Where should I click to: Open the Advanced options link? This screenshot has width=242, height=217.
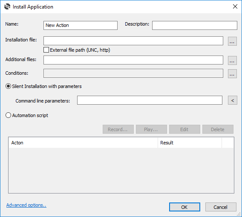tap(26, 205)
